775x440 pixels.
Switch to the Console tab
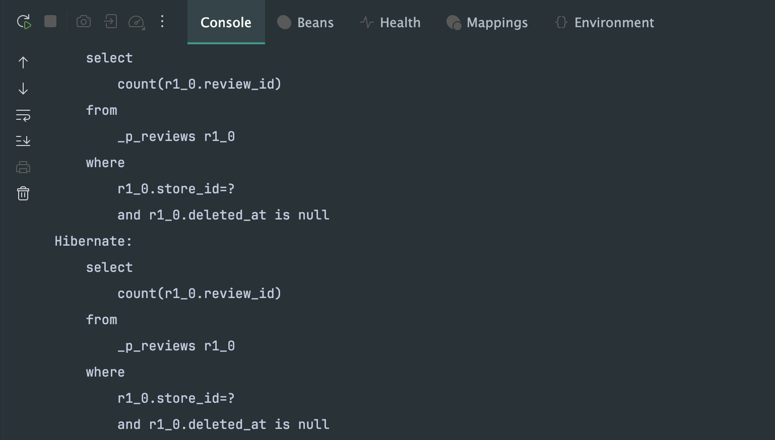click(x=226, y=22)
